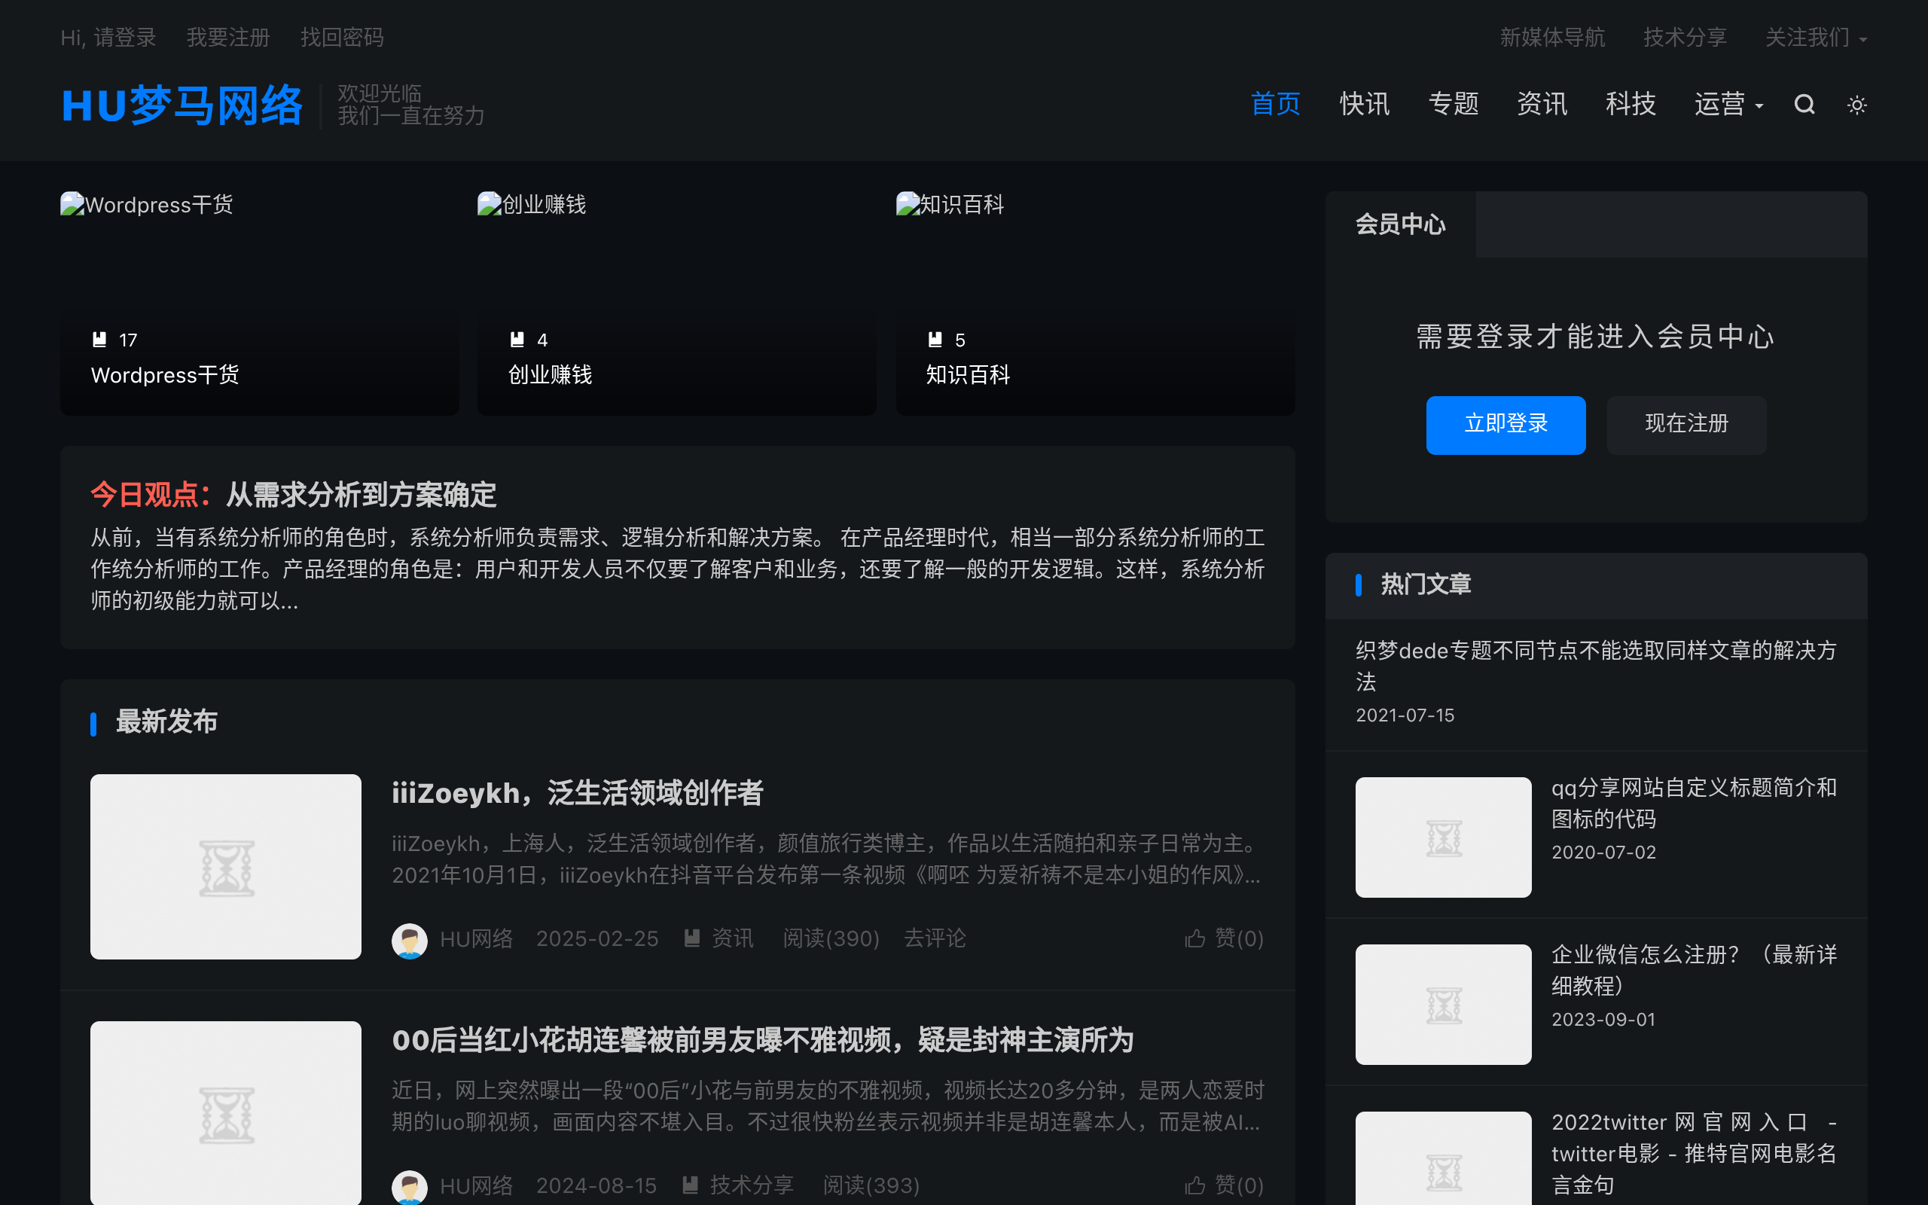
Task: Select the 资讯 nav item
Action: click(x=1542, y=105)
